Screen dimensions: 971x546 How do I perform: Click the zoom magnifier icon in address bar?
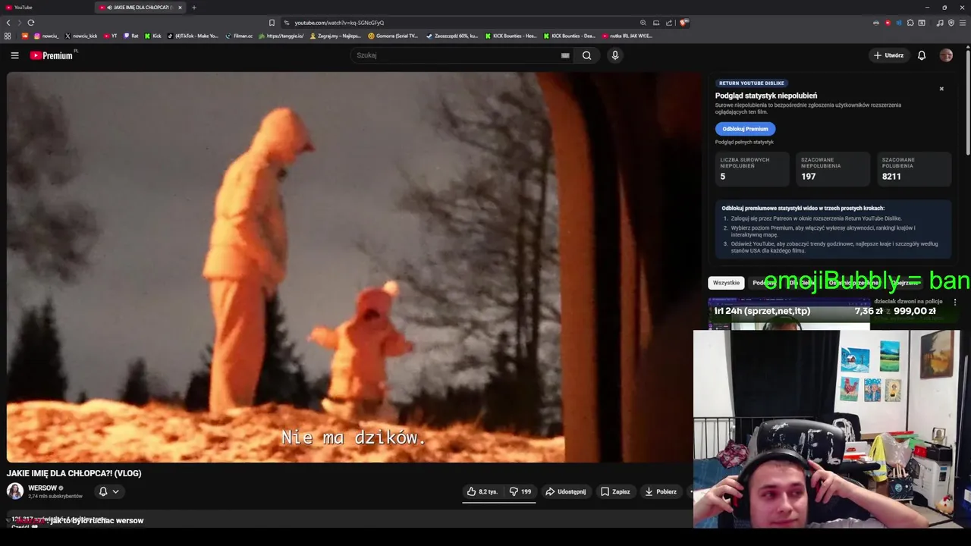point(643,23)
